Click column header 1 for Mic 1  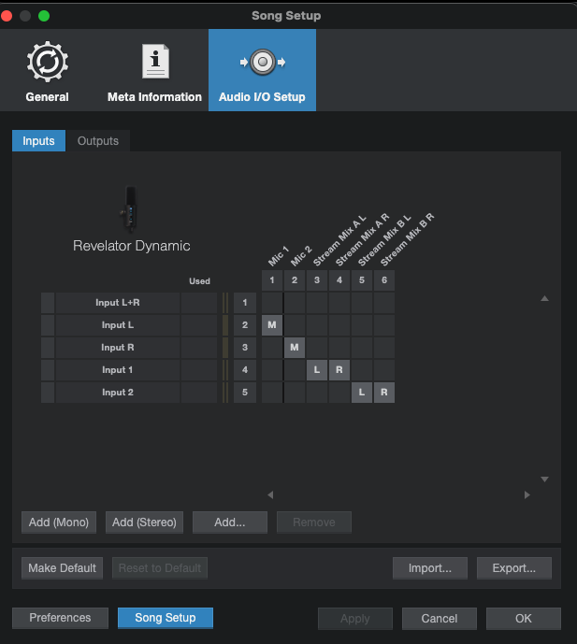click(272, 280)
